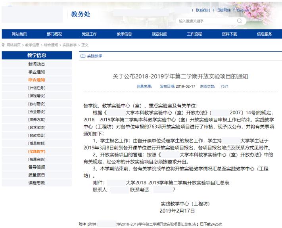Open the 部门概况 navigation menu
The width and height of the screenshot is (282, 228).
coord(54,34)
